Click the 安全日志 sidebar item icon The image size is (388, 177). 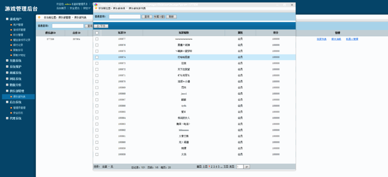click(x=11, y=113)
